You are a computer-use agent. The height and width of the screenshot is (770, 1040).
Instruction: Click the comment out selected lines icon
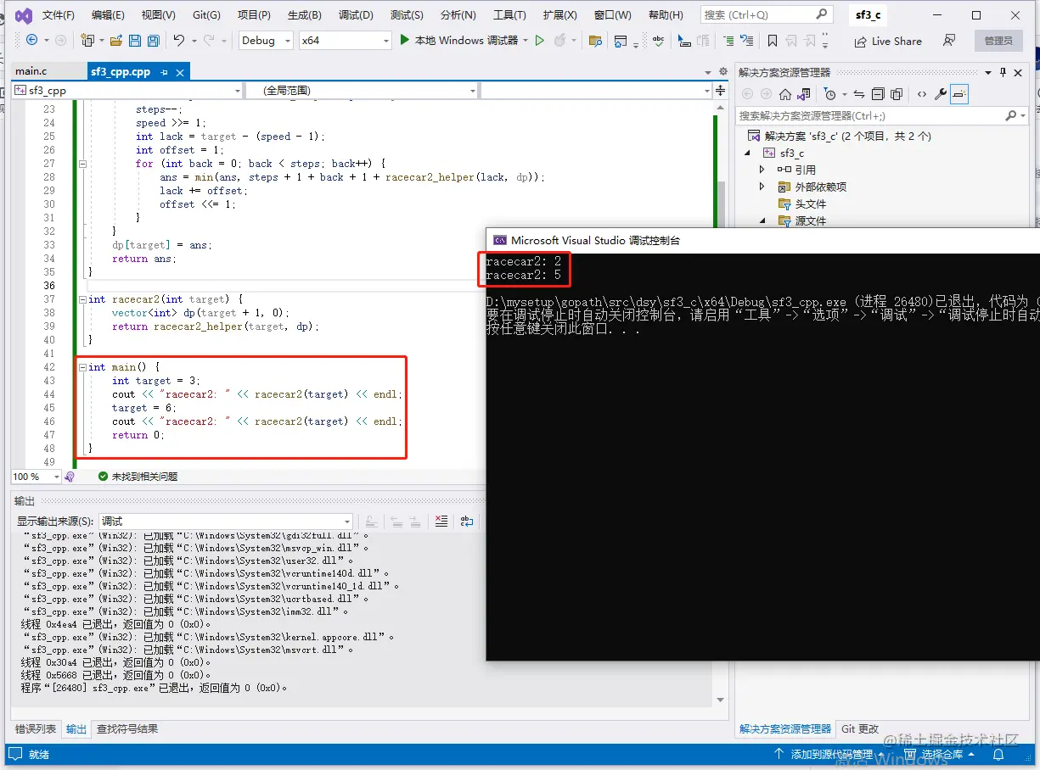[728, 40]
